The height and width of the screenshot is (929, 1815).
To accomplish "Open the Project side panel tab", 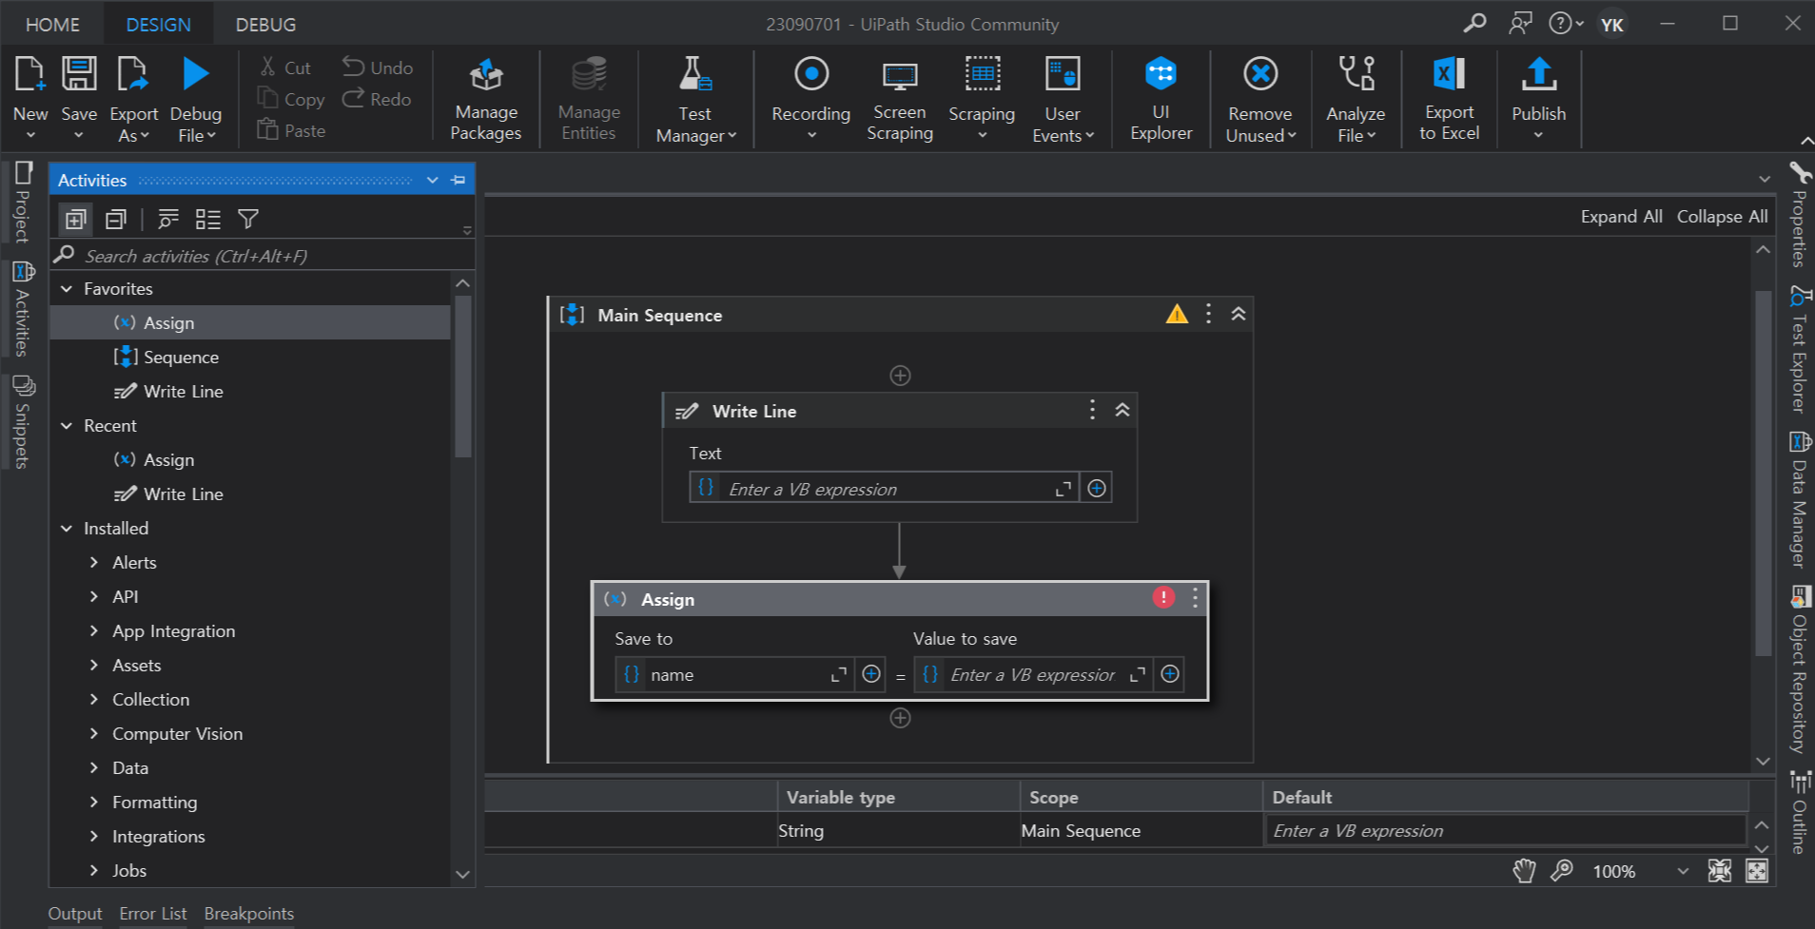I will (23, 203).
